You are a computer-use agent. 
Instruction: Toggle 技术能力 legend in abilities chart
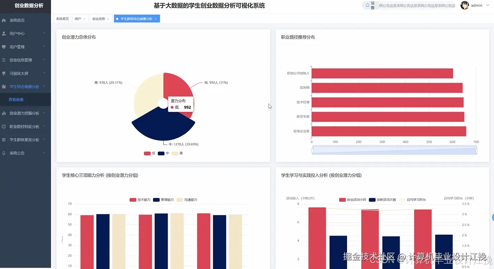click(x=140, y=200)
